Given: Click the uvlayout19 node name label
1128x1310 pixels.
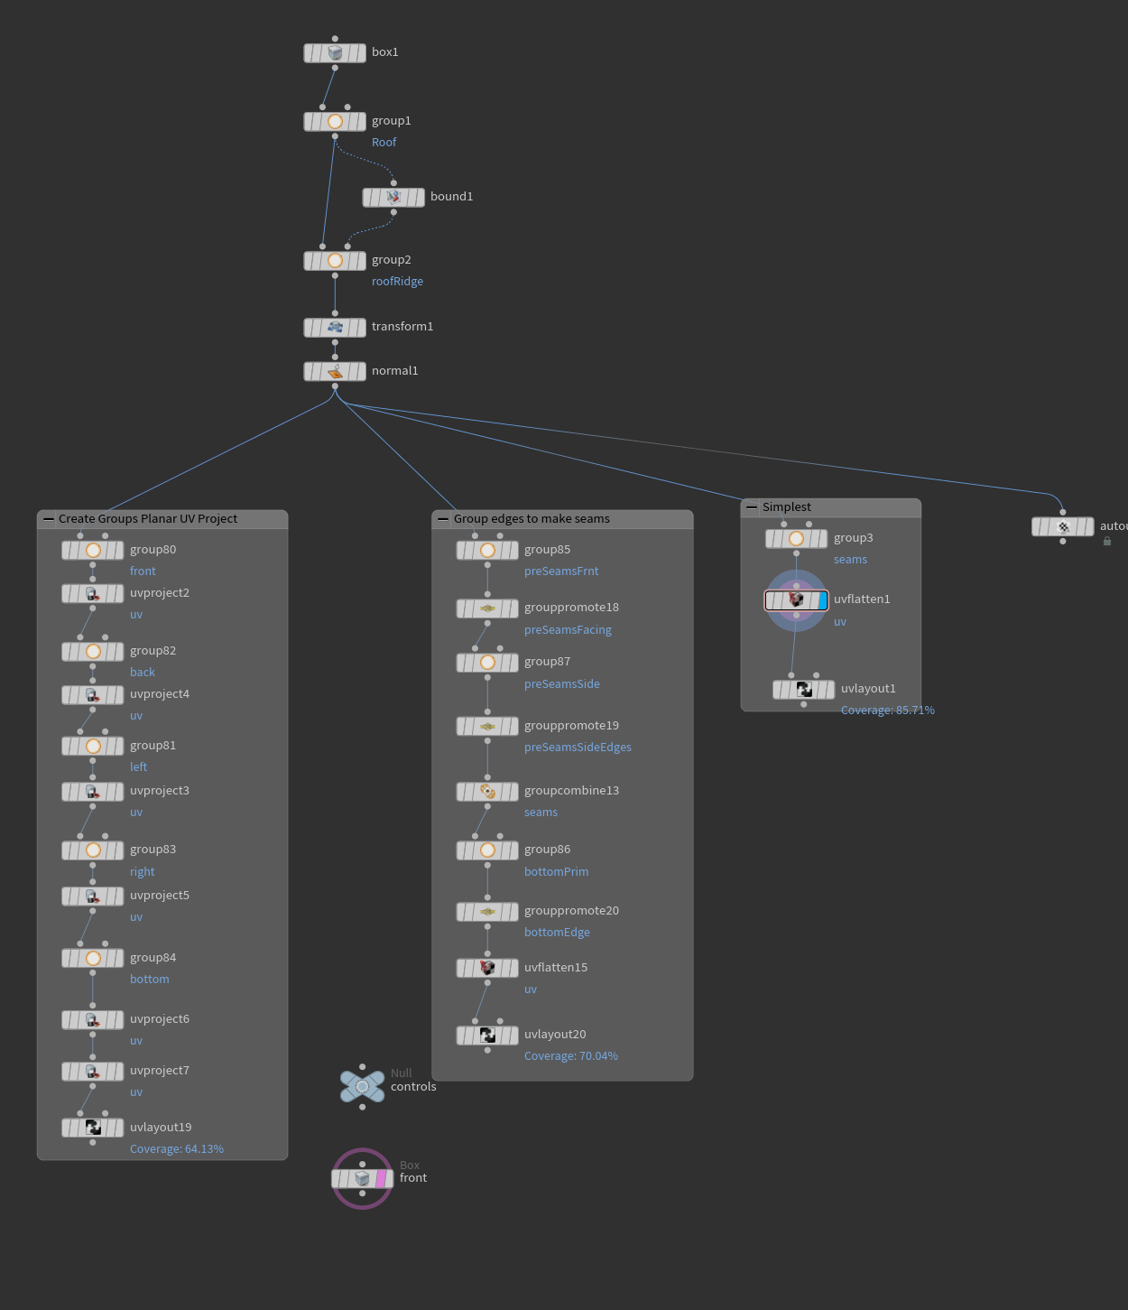Looking at the screenshot, I should click(161, 1127).
